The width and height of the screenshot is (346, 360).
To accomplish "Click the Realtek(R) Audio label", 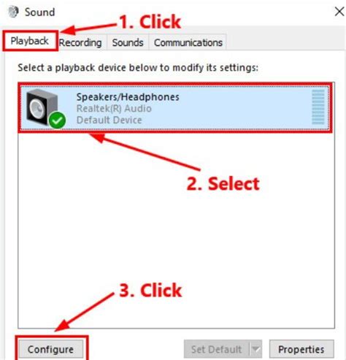I will coord(114,108).
